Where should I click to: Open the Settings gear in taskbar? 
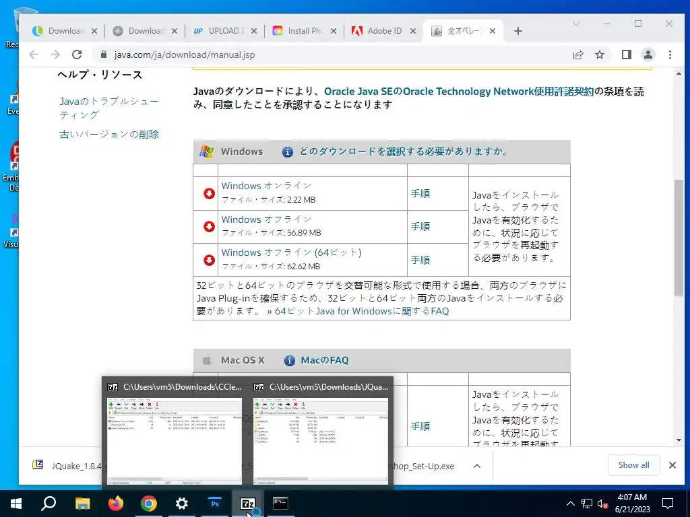[x=182, y=504]
